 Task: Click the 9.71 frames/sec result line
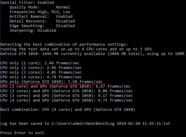pos(67,100)
